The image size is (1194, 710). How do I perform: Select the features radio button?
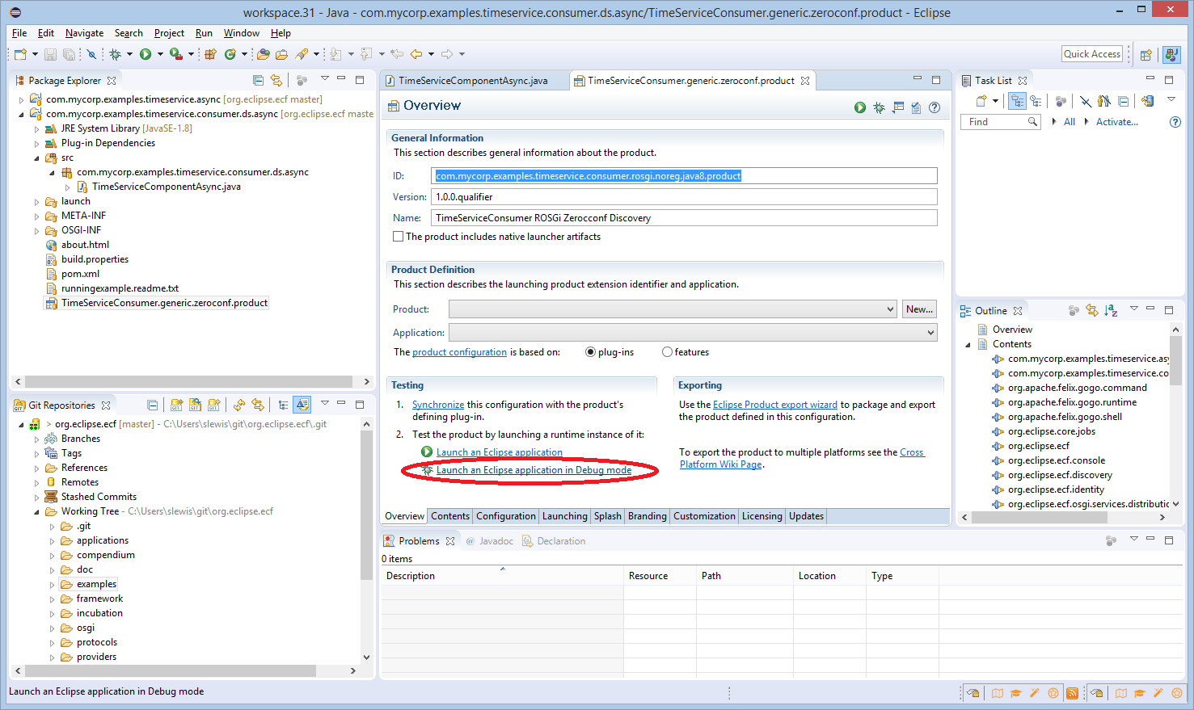tap(667, 352)
